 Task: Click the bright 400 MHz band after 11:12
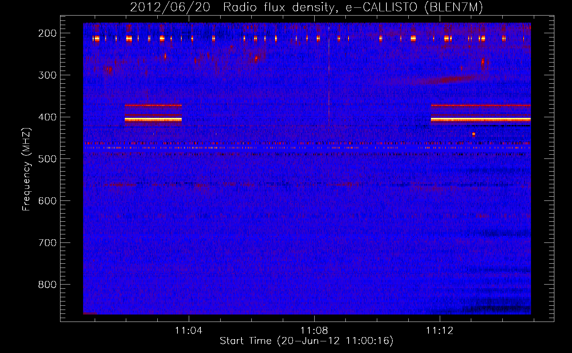[481, 120]
